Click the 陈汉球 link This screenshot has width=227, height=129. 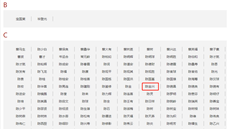click(214, 79)
